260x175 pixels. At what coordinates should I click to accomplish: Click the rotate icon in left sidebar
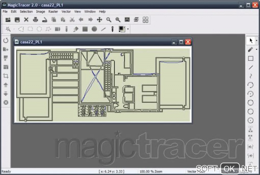pyautogui.click(x=6, y=40)
